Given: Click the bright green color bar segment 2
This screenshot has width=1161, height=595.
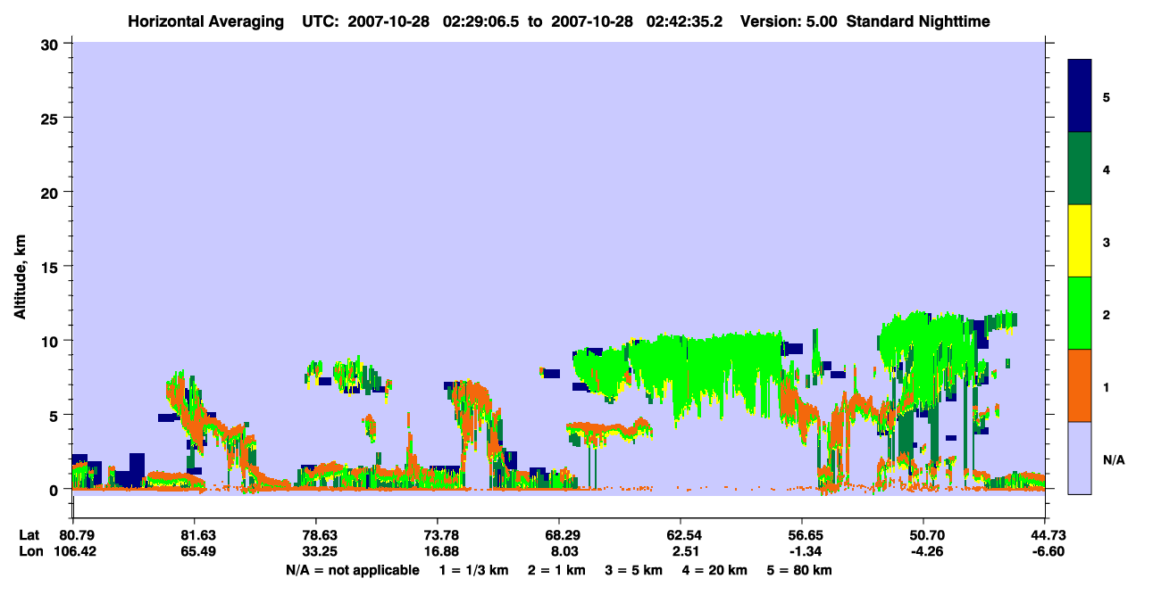Looking at the screenshot, I should pos(1080,313).
